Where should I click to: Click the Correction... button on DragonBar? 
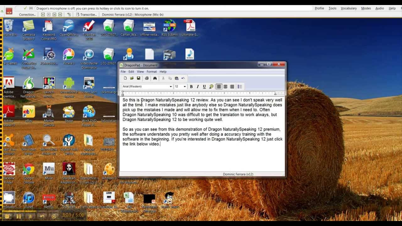click(x=27, y=14)
